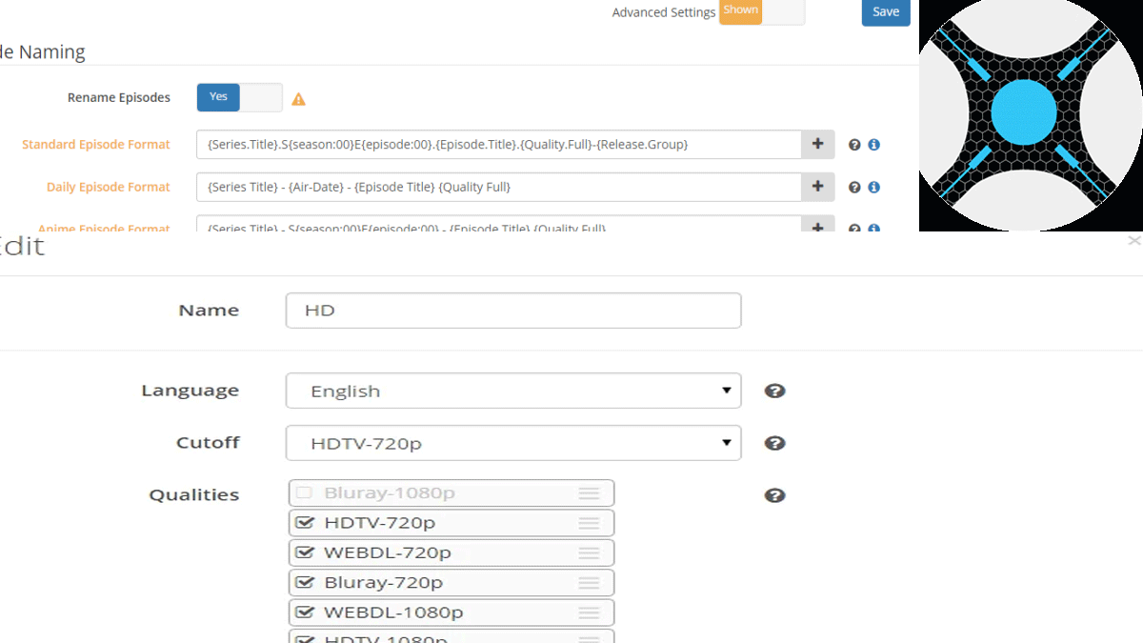Click the Cutoff help question mark icon
Image resolution: width=1143 pixels, height=643 pixels.
774,443
